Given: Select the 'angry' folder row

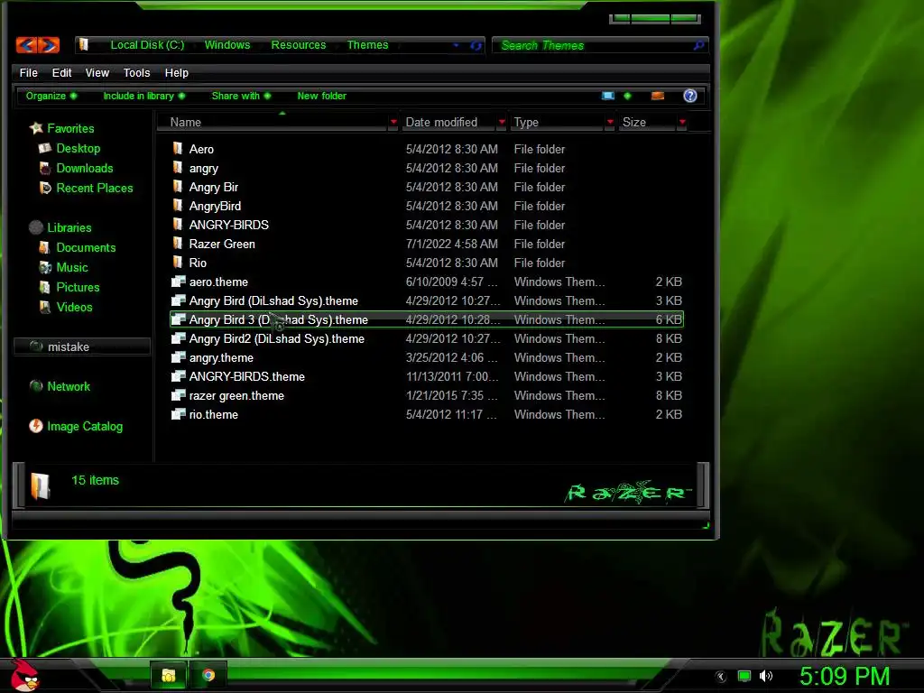Looking at the screenshot, I should pos(427,168).
